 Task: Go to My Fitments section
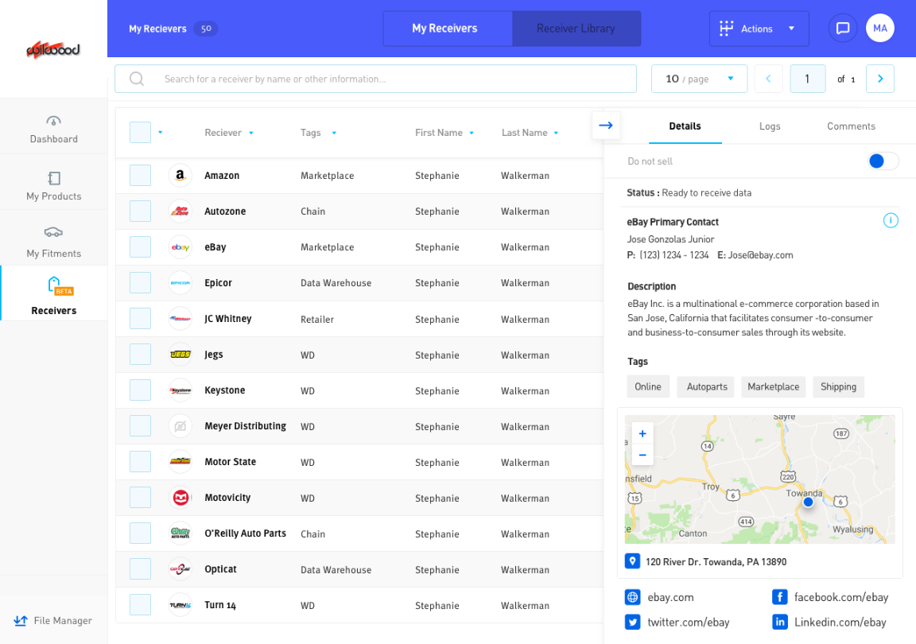pos(54,242)
